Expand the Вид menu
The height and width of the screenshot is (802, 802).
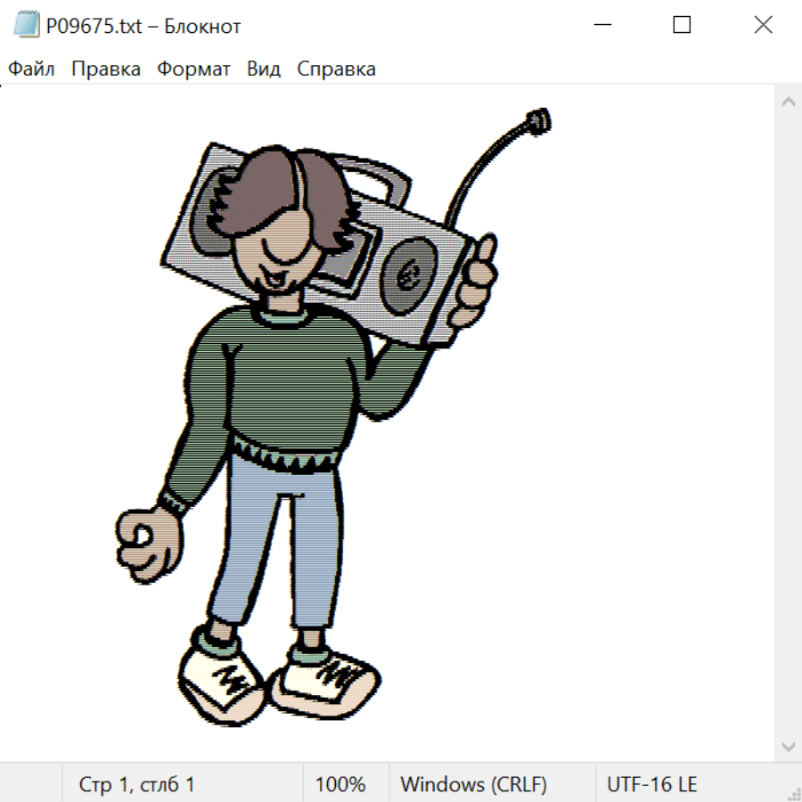[x=264, y=70]
